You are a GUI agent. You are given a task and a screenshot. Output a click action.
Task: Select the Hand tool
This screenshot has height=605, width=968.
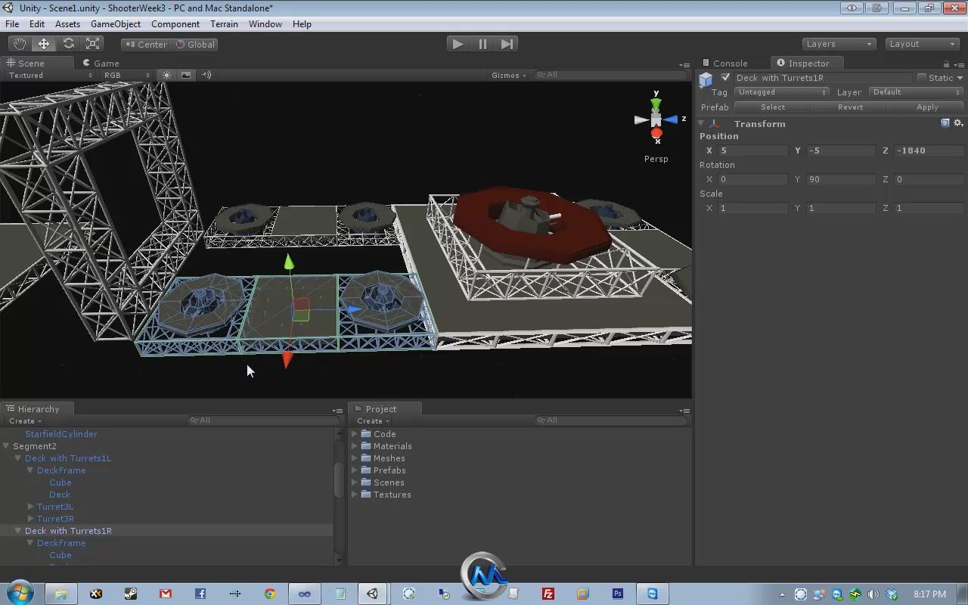point(19,44)
